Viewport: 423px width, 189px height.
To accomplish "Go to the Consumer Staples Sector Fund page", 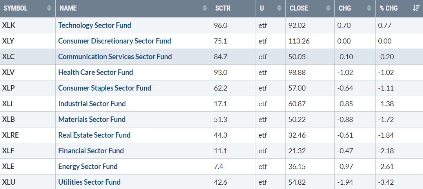I will pos(105,88).
